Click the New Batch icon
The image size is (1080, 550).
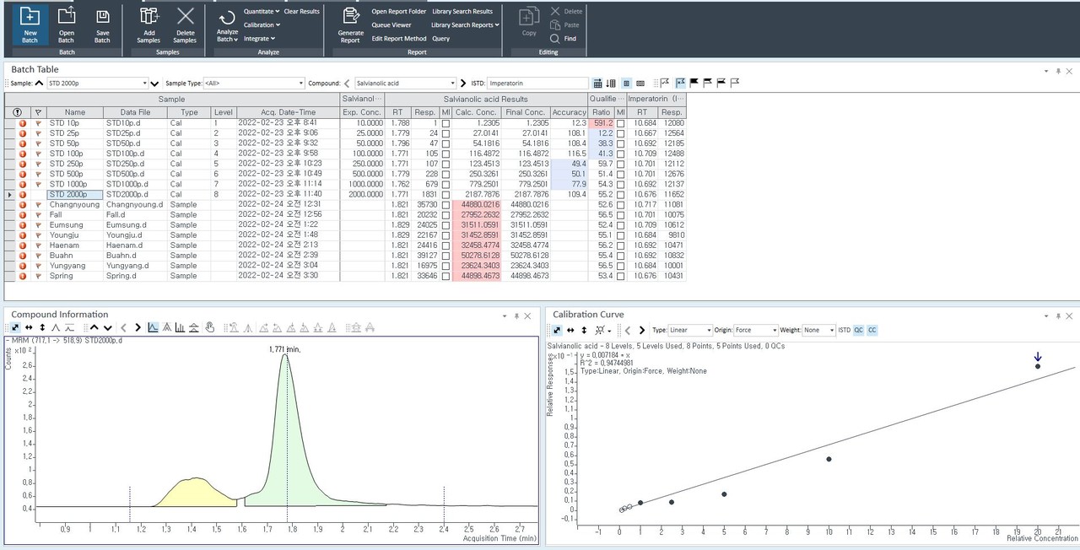[x=30, y=17]
